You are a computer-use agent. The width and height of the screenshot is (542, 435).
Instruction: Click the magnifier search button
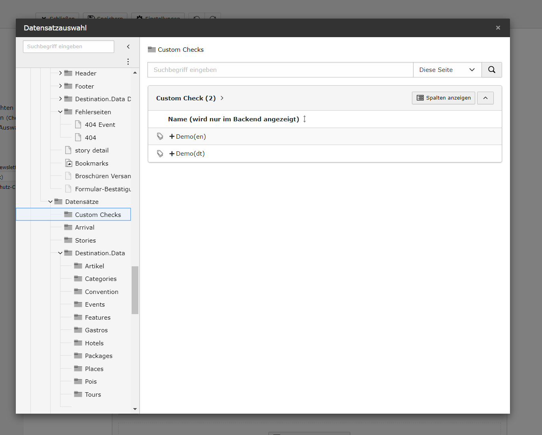pos(492,70)
